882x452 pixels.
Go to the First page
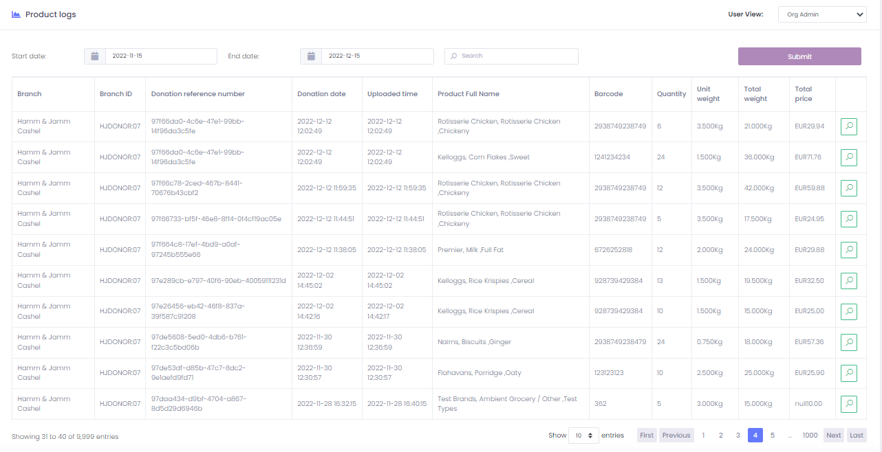point(647,436)
